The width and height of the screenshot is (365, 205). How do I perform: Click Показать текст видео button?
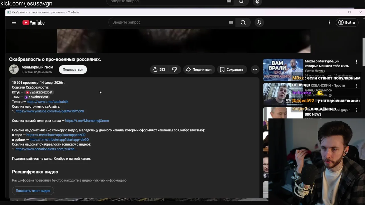(x=33, y=191)
